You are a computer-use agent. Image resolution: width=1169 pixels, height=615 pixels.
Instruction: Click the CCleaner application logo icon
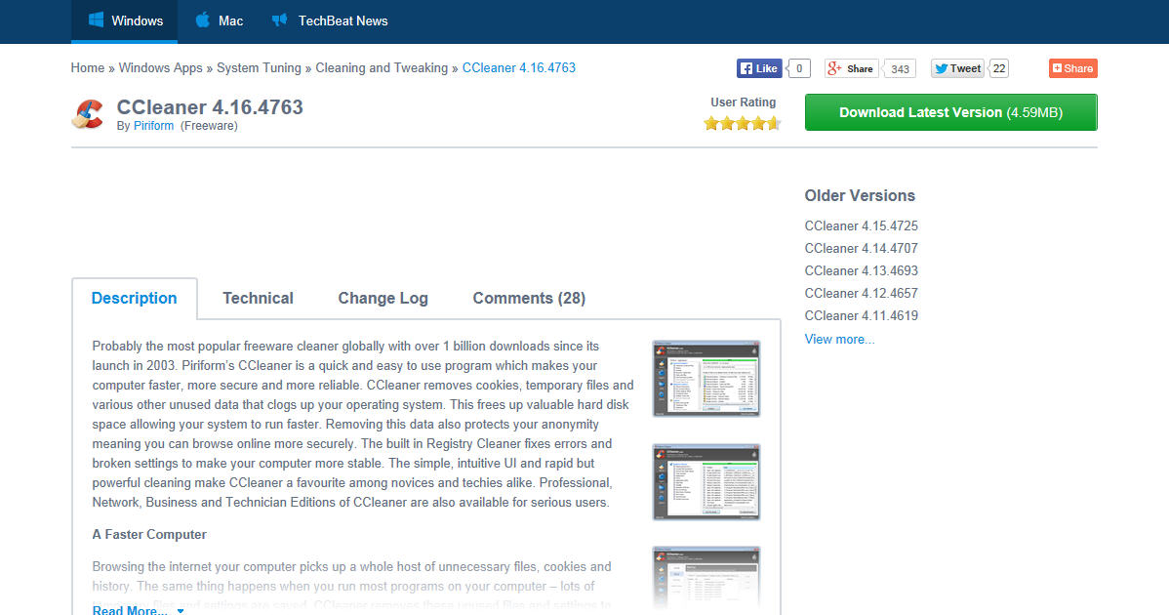tap(88, 114)
